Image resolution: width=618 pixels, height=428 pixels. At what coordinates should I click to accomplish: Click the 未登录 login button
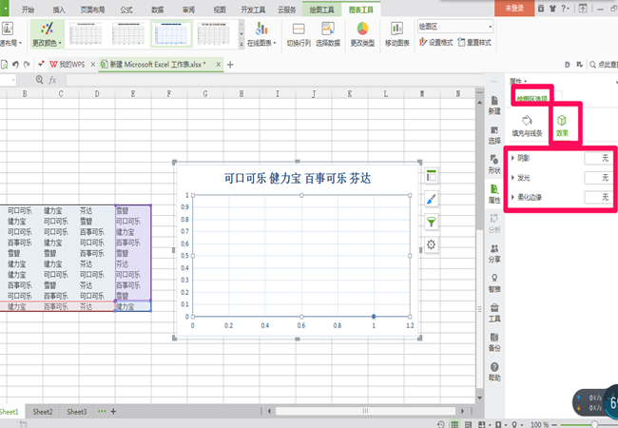tap(514, 8)
